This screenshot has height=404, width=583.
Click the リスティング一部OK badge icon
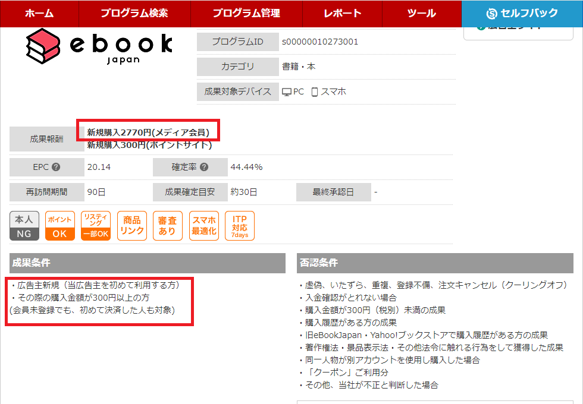coord(96,226)
